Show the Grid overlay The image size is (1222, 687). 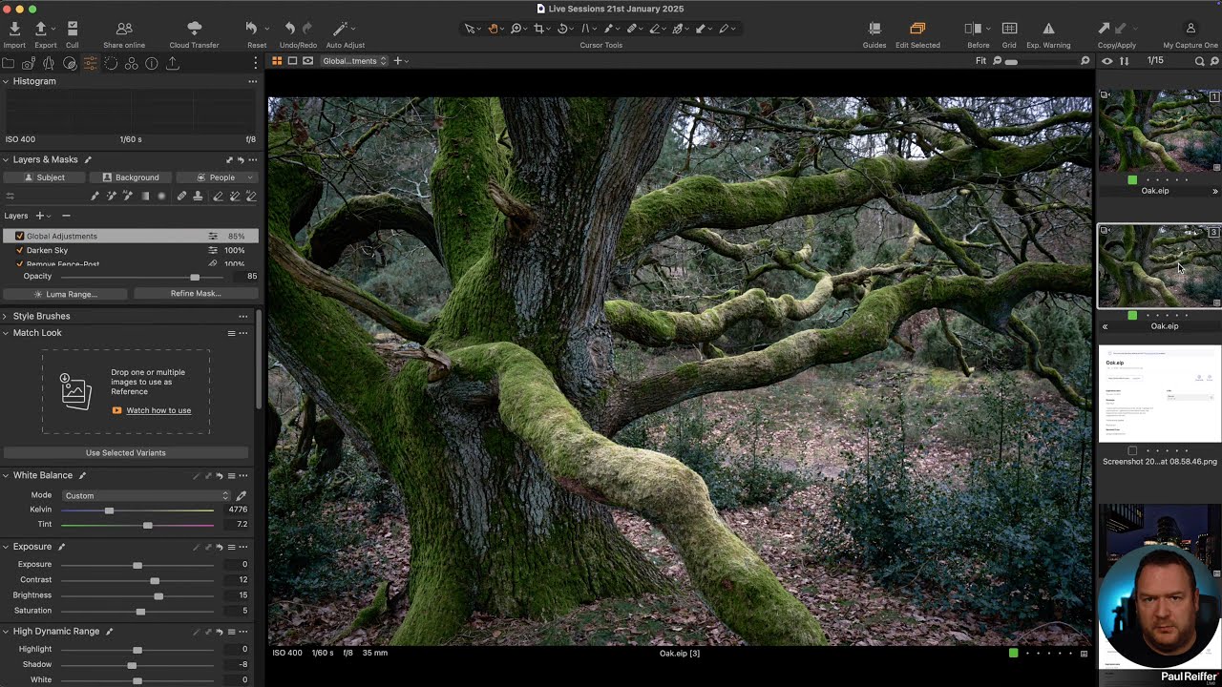coord(1009,29)
